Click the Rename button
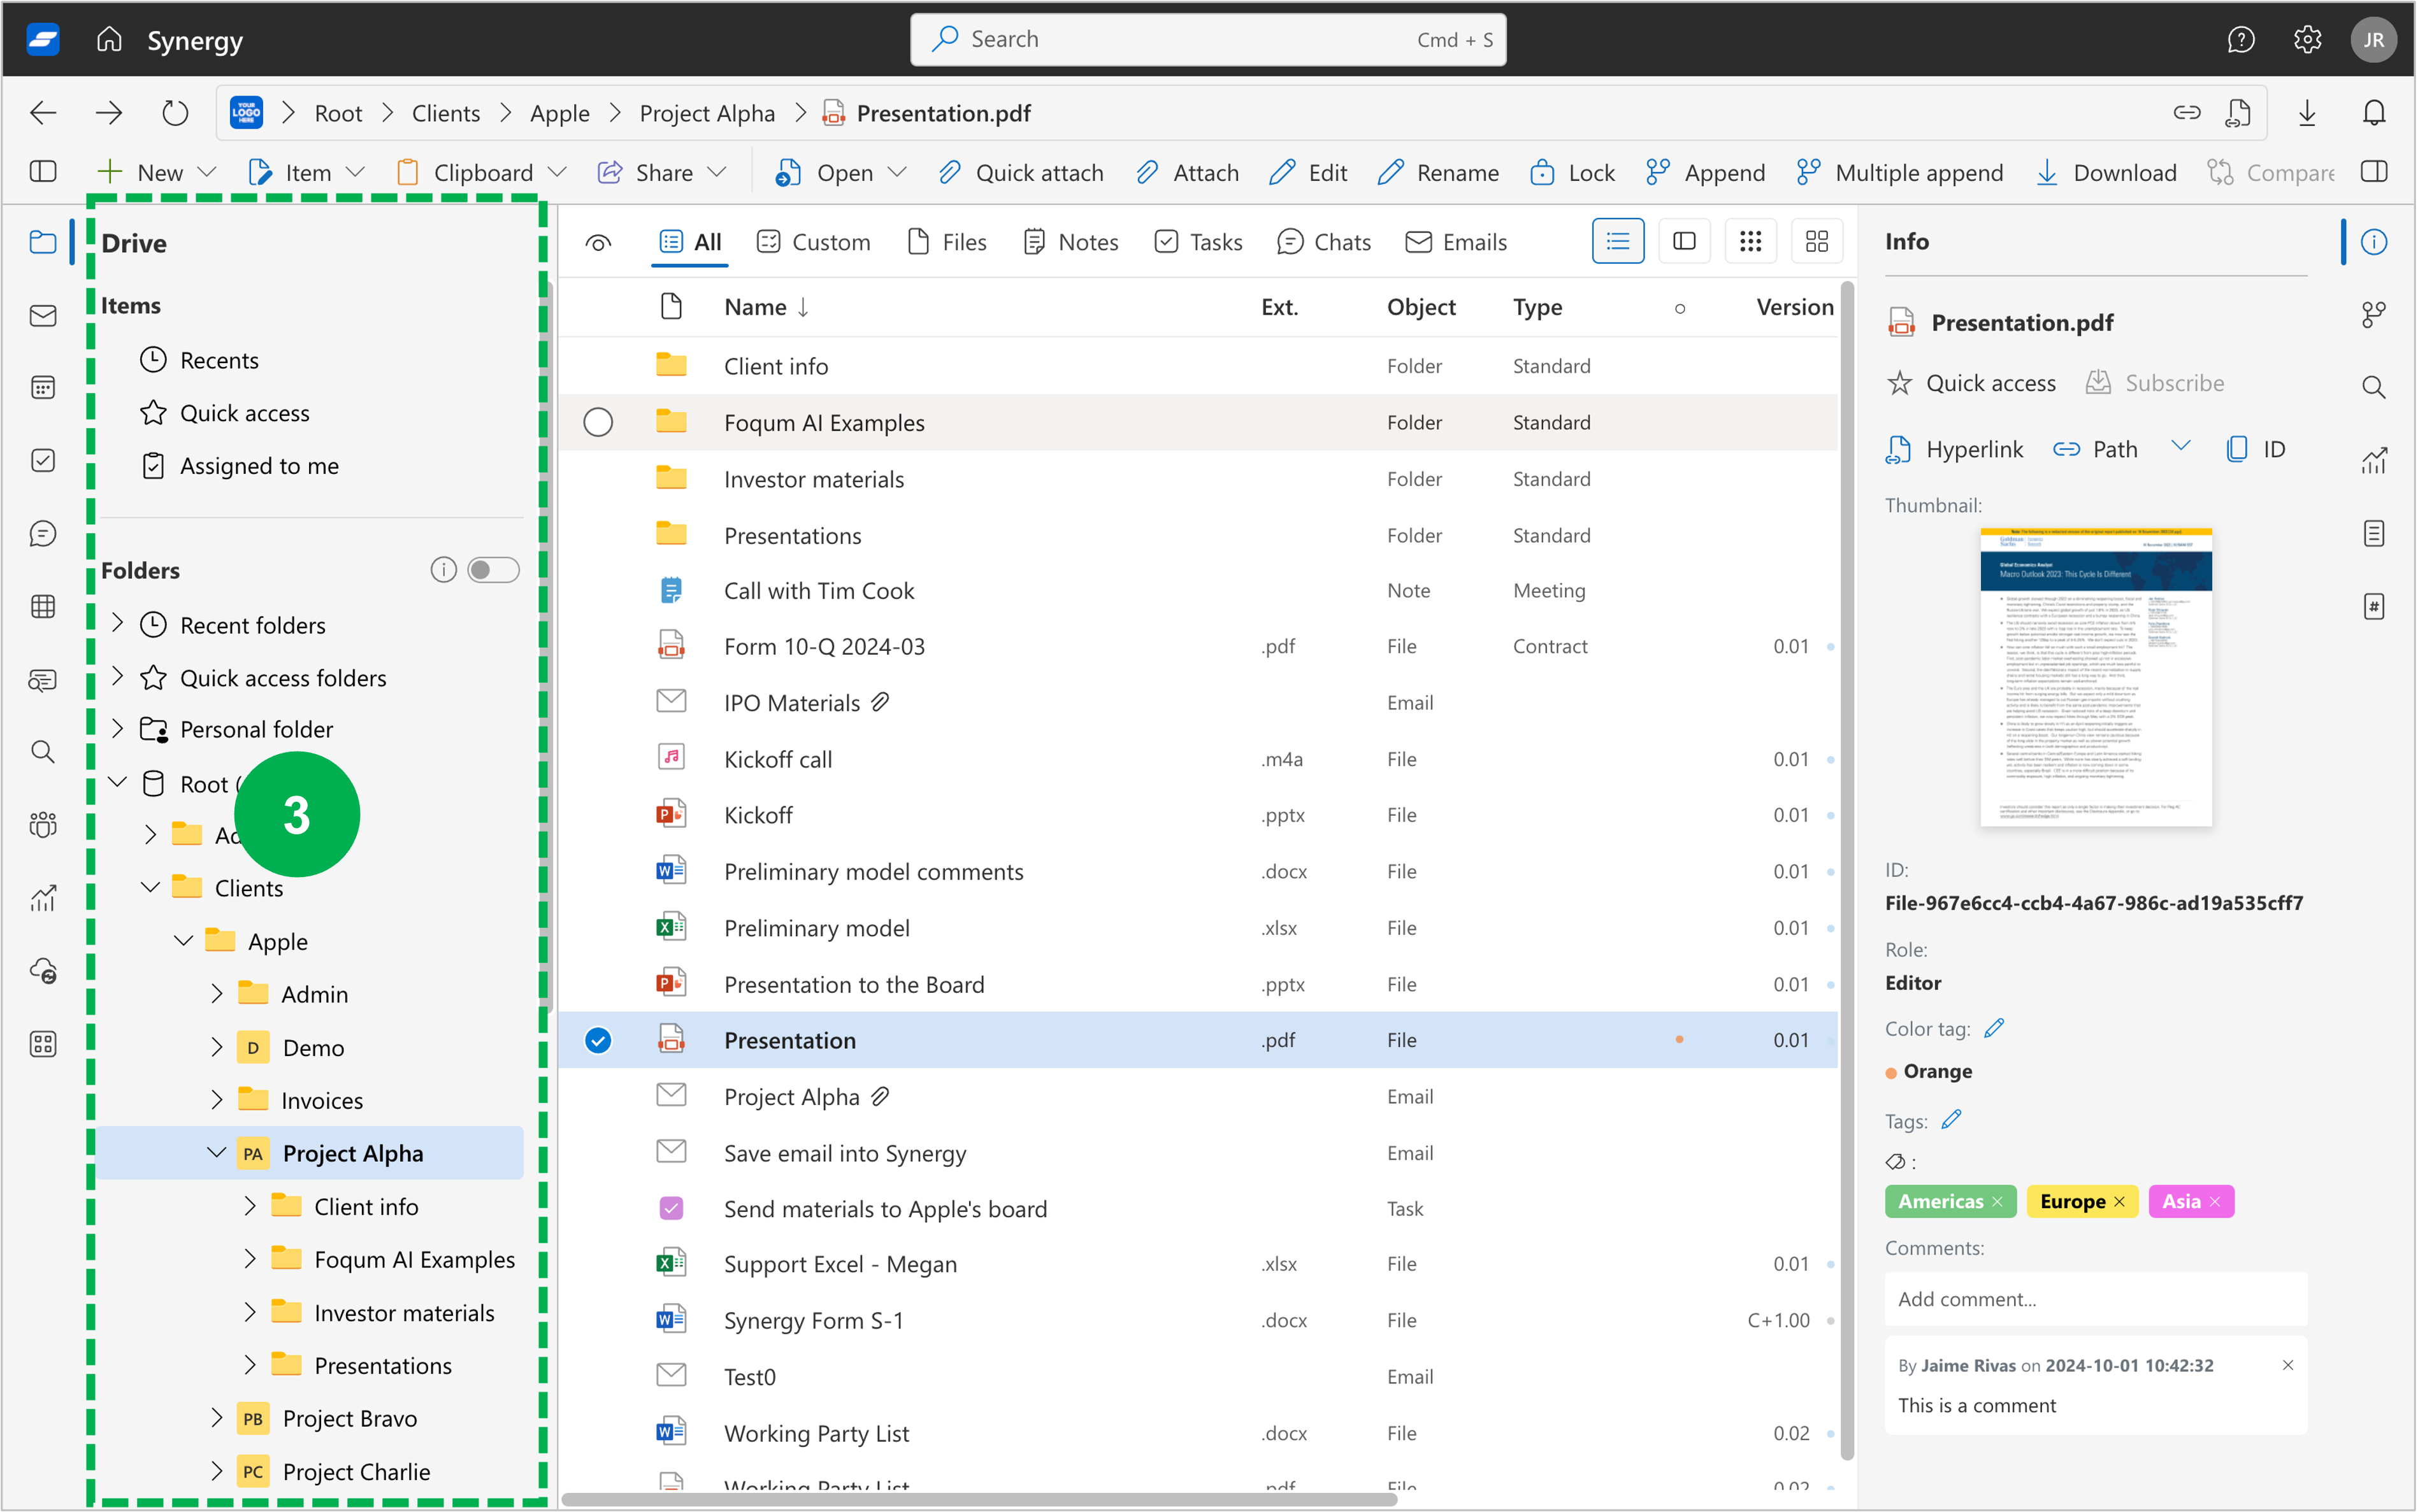 (1437, 172)
